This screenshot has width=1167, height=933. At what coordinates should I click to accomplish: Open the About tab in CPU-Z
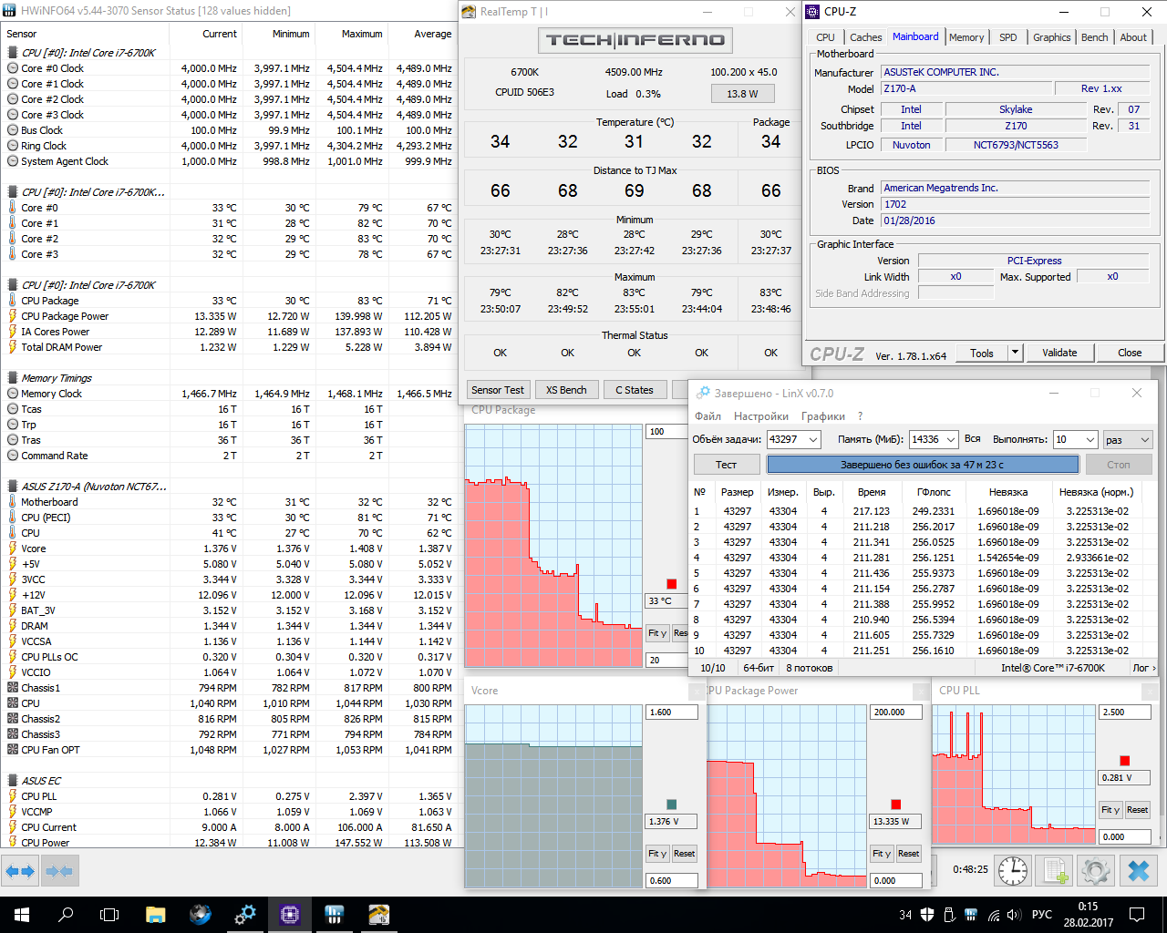tap(1133, 37)
